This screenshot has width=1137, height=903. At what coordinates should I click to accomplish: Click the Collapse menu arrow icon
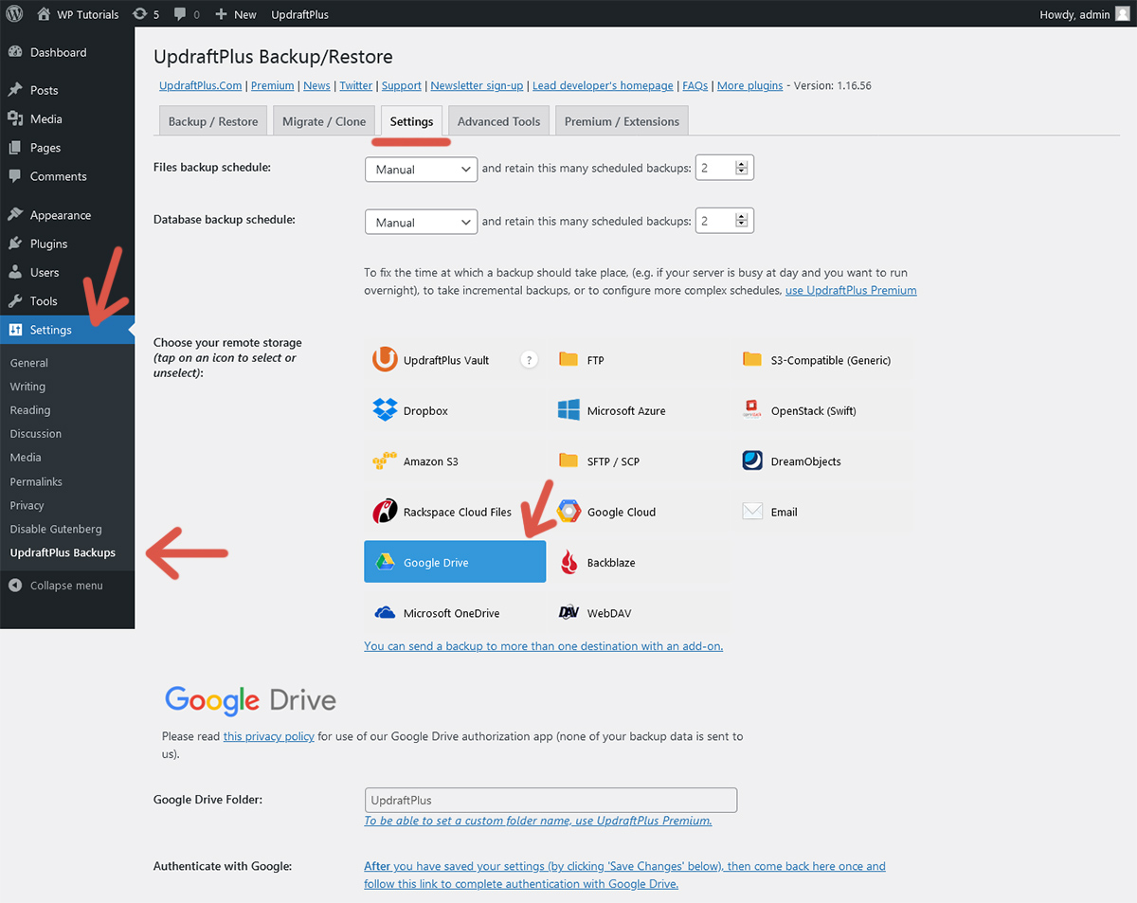pos(15,586)
